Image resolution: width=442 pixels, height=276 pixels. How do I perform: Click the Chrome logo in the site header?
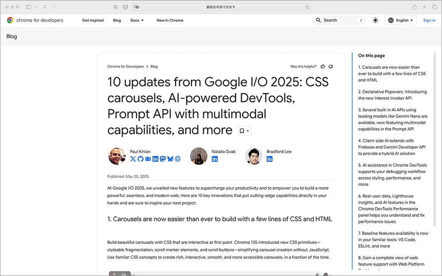coord(10,20)
